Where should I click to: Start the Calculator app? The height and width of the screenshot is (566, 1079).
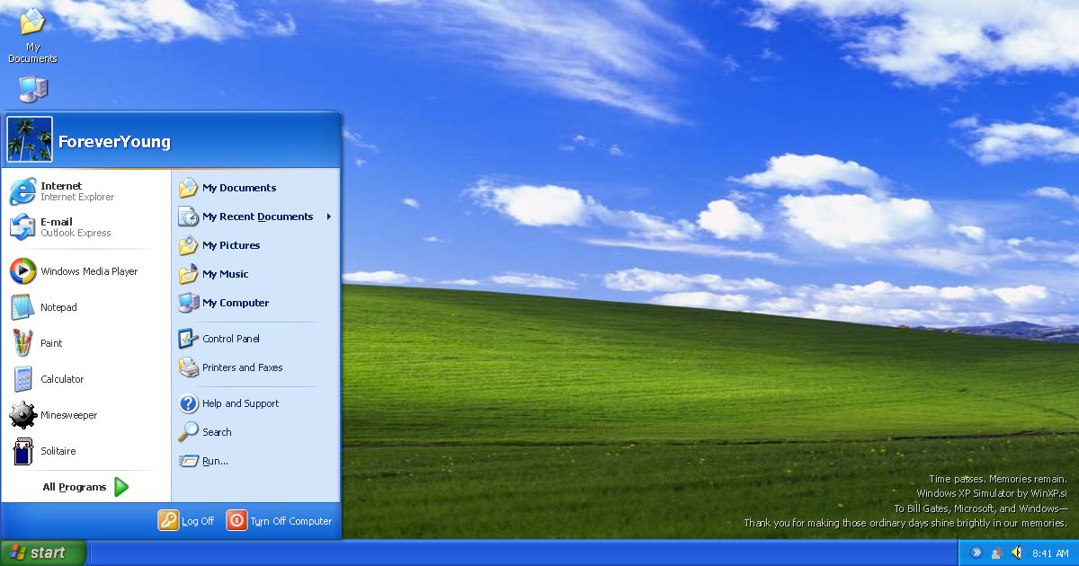point(85,379)
